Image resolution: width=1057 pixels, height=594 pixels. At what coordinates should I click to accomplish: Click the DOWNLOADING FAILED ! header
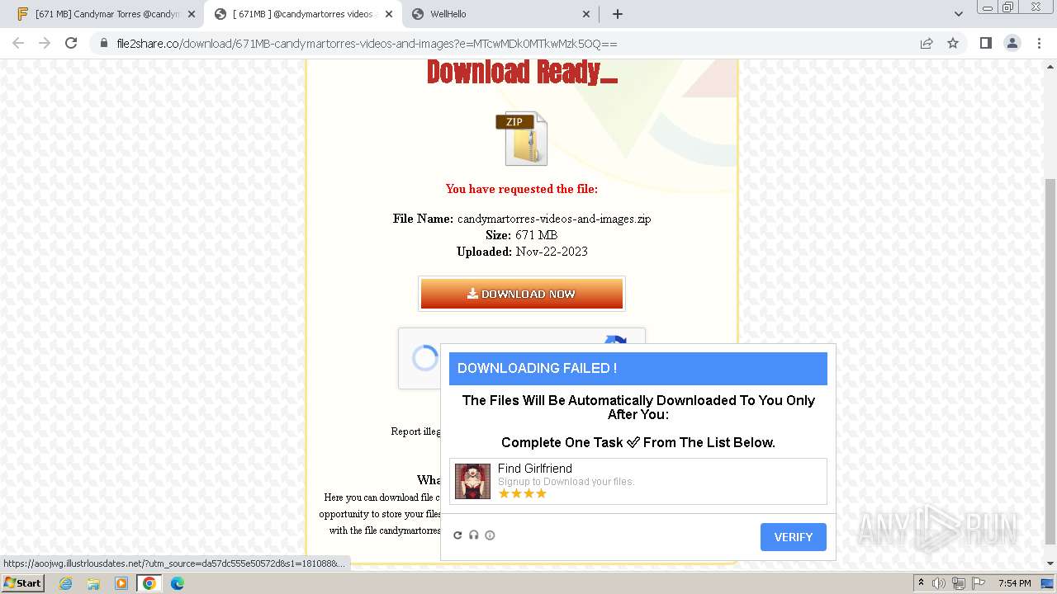[638, 369]
